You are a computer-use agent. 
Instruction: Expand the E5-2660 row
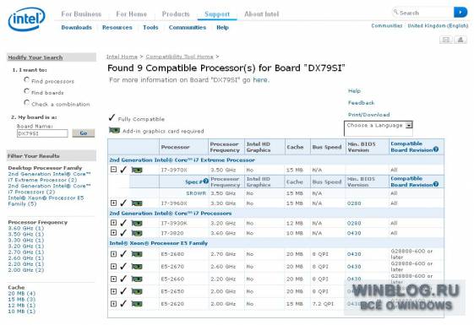pos(113,279)
